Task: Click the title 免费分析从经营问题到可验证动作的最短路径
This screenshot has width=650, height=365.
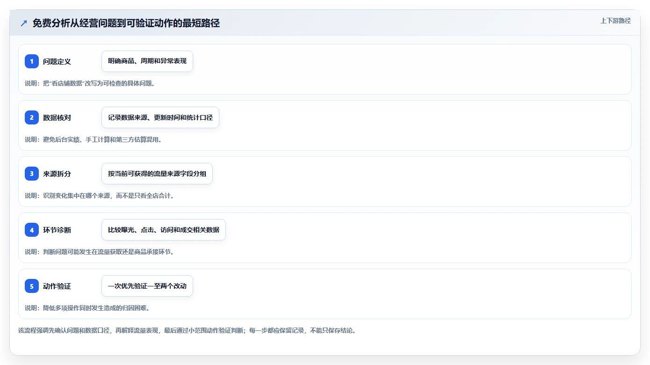Action: click(126, 23)
